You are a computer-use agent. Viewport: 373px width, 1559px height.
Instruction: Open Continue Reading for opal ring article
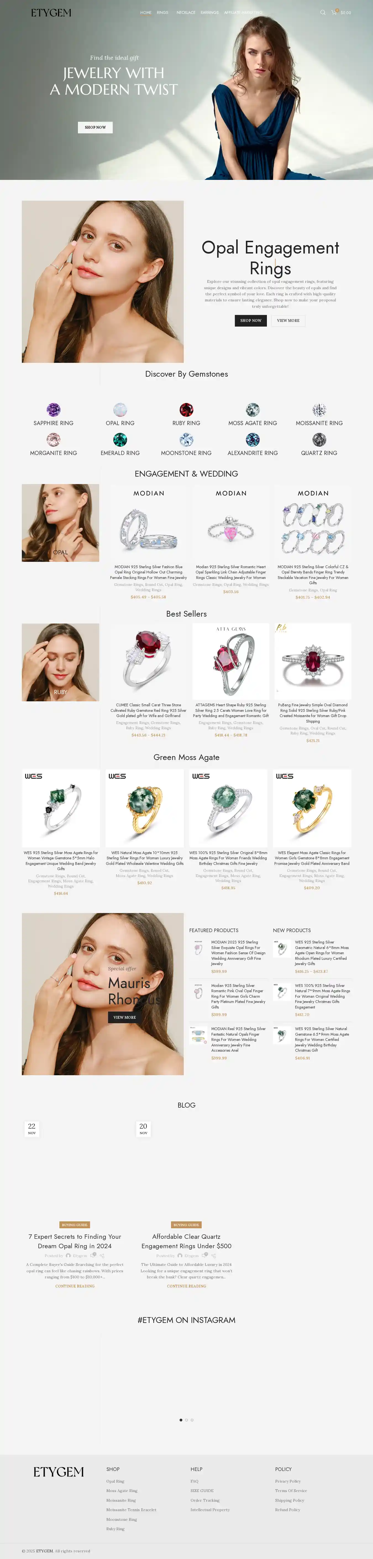pos(75,1286)
